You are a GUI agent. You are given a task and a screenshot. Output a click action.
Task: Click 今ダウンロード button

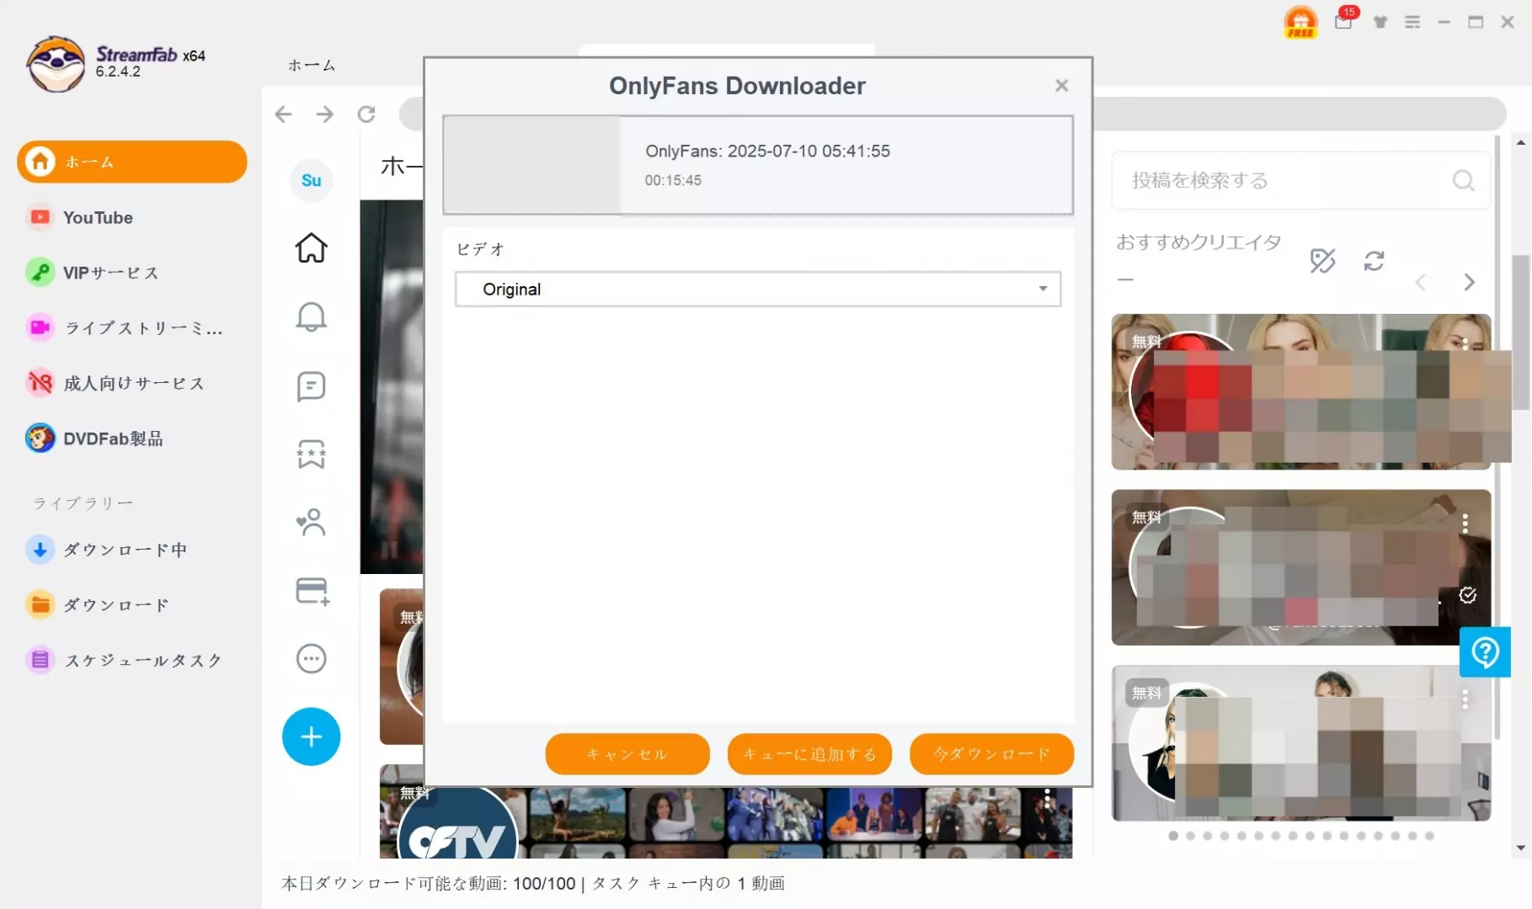coord(991,753)
